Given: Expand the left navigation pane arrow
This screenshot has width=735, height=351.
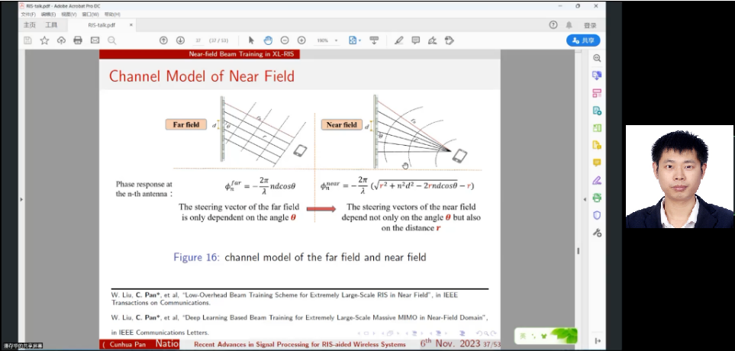Looking at the screenshot, I should [21, 200].
